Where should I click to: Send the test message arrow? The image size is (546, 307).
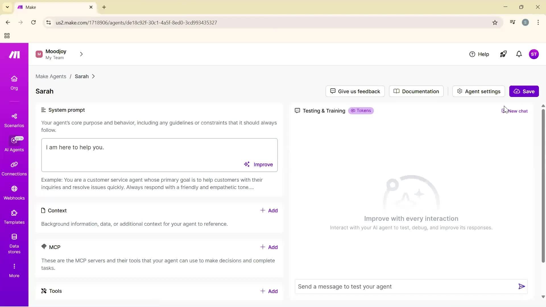coord(522,287)
